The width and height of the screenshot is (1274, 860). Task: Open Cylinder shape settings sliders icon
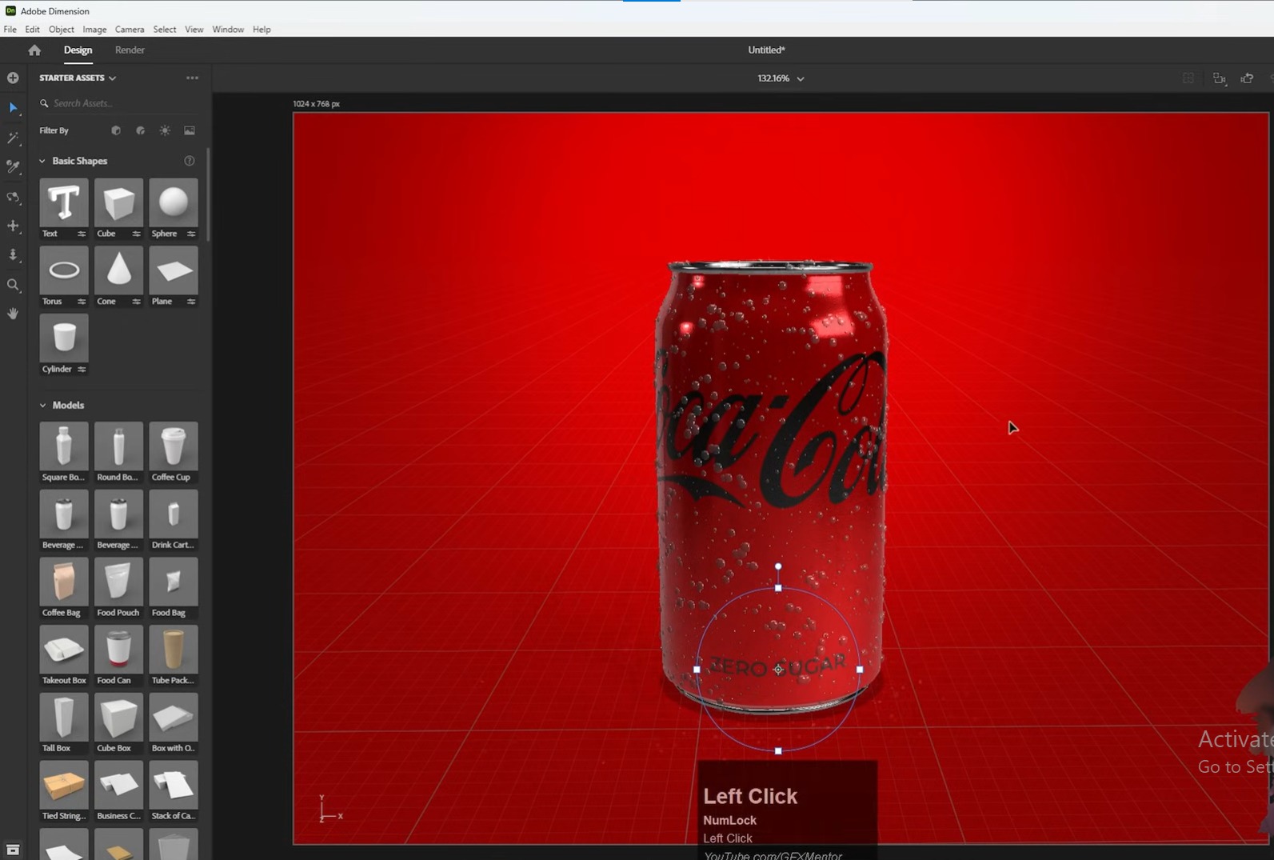click(82, 369)
